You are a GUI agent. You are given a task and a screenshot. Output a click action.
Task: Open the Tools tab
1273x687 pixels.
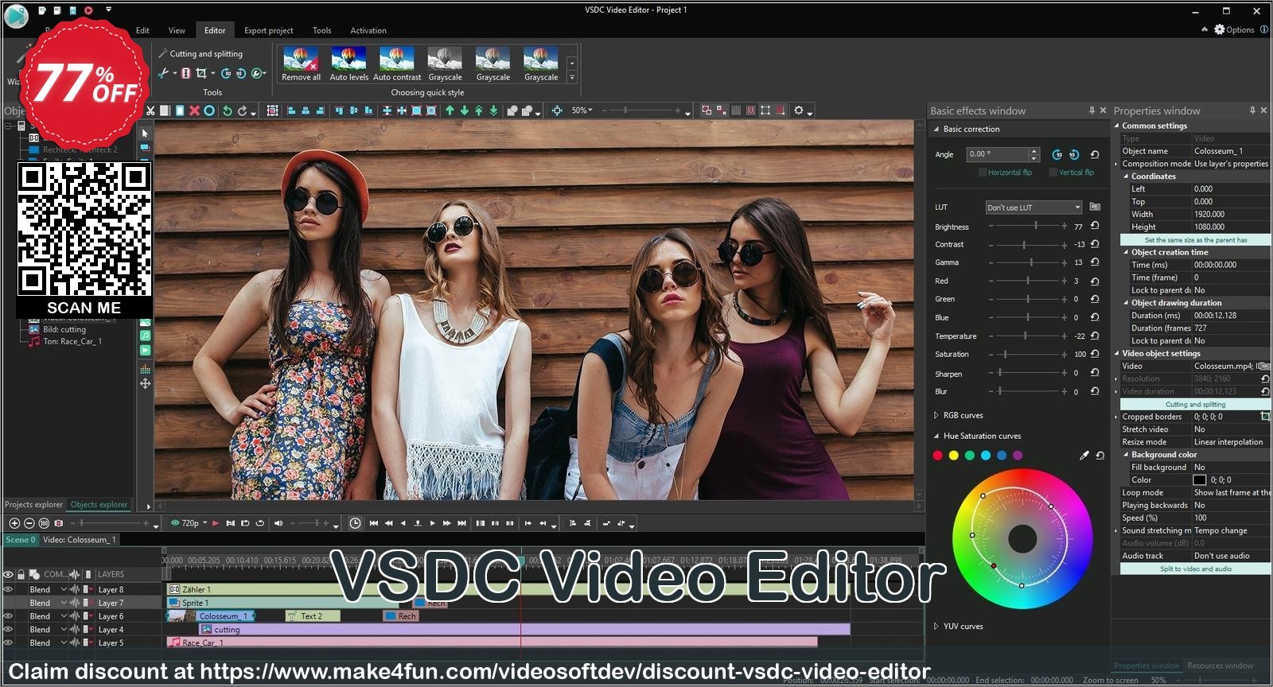(321, 30)
